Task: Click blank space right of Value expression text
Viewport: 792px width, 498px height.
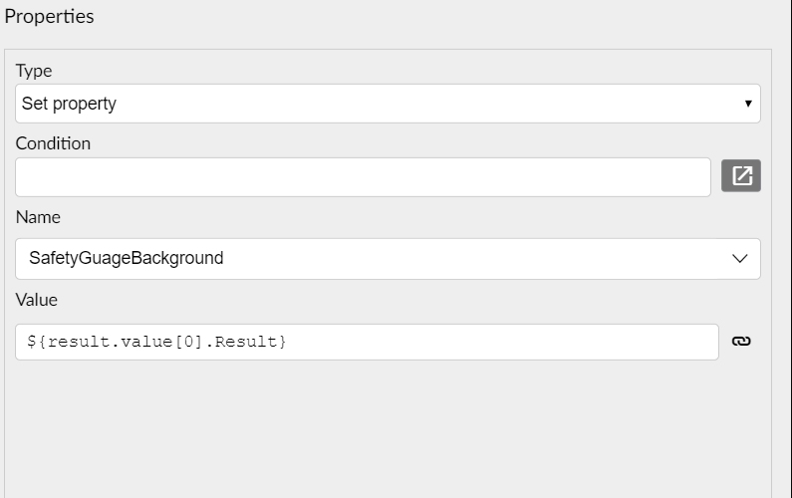Action: pyautogui.click(x=500, y=342)
